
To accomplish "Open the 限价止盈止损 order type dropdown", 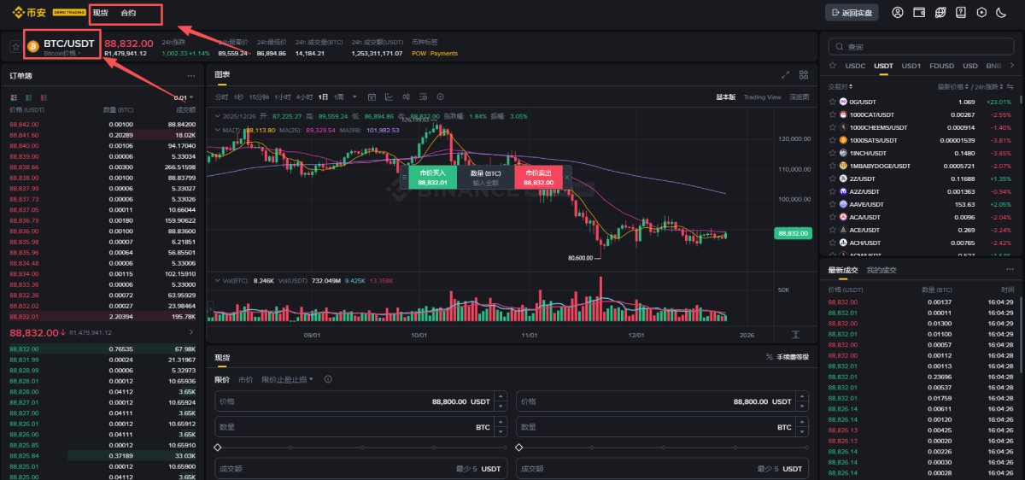I will (x=287, y=379).
